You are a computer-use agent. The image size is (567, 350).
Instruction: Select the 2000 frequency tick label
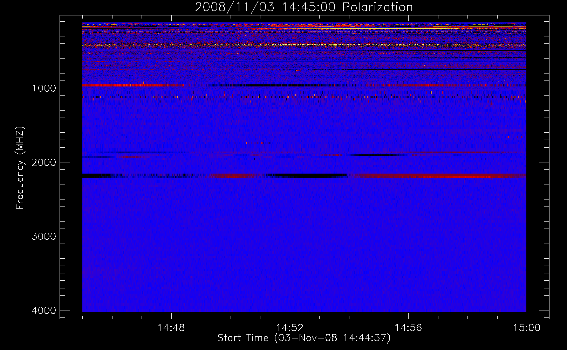44,162
